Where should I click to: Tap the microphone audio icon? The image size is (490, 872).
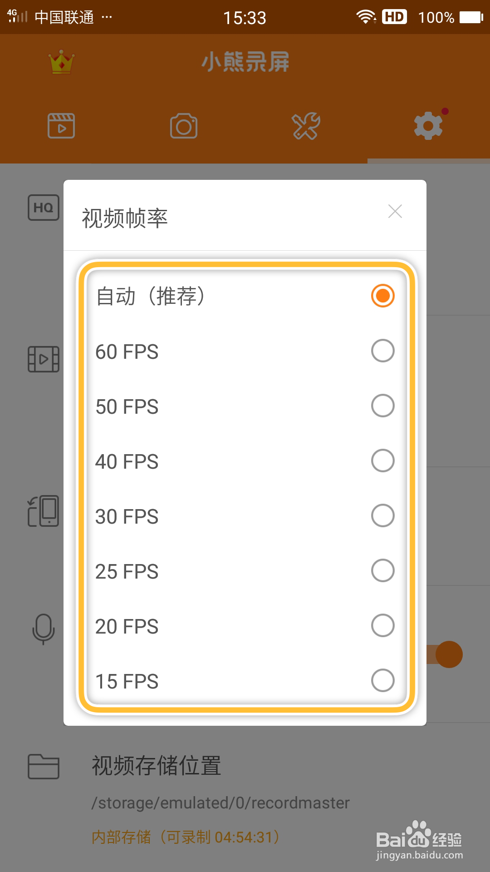tap(44, 629)
